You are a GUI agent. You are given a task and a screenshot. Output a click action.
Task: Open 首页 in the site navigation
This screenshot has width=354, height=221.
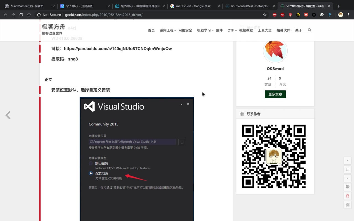[x=151, y=30]
